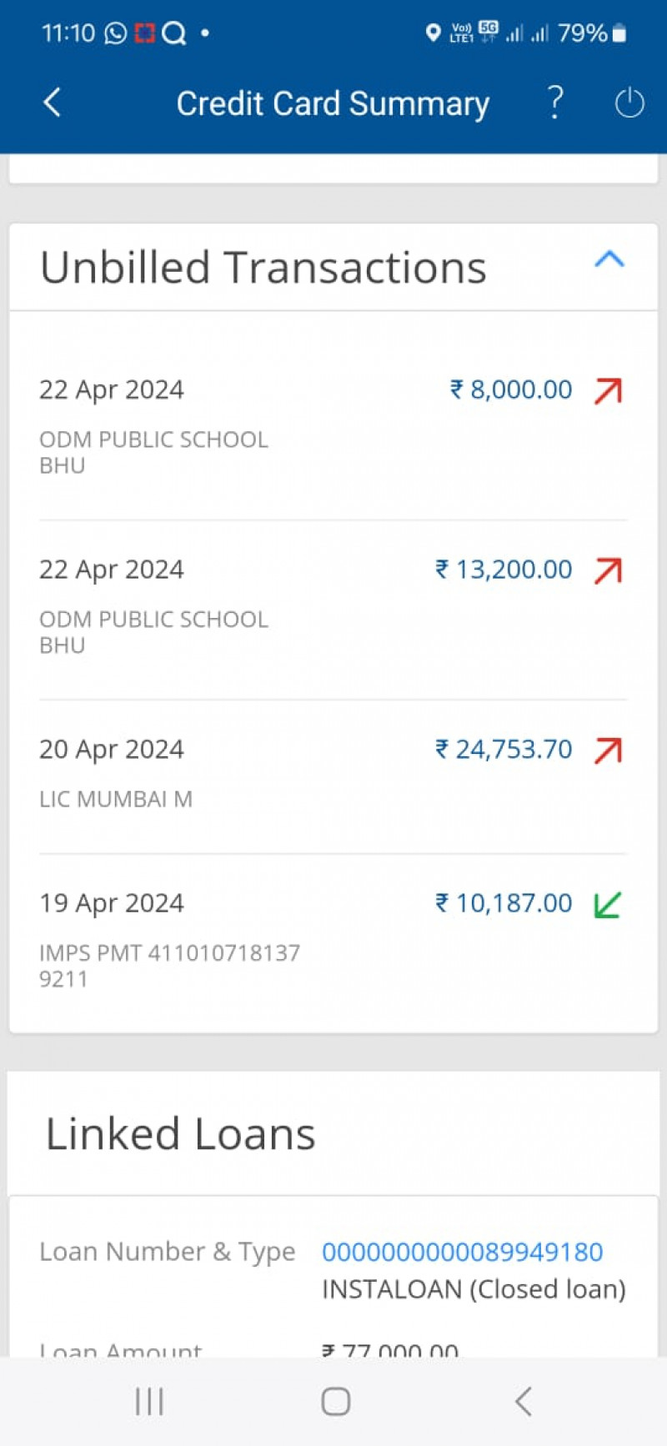Viewport: 667px width, 1446px height.
Task: Tap the back arrow in the header
Action: (x=52, y=103)
